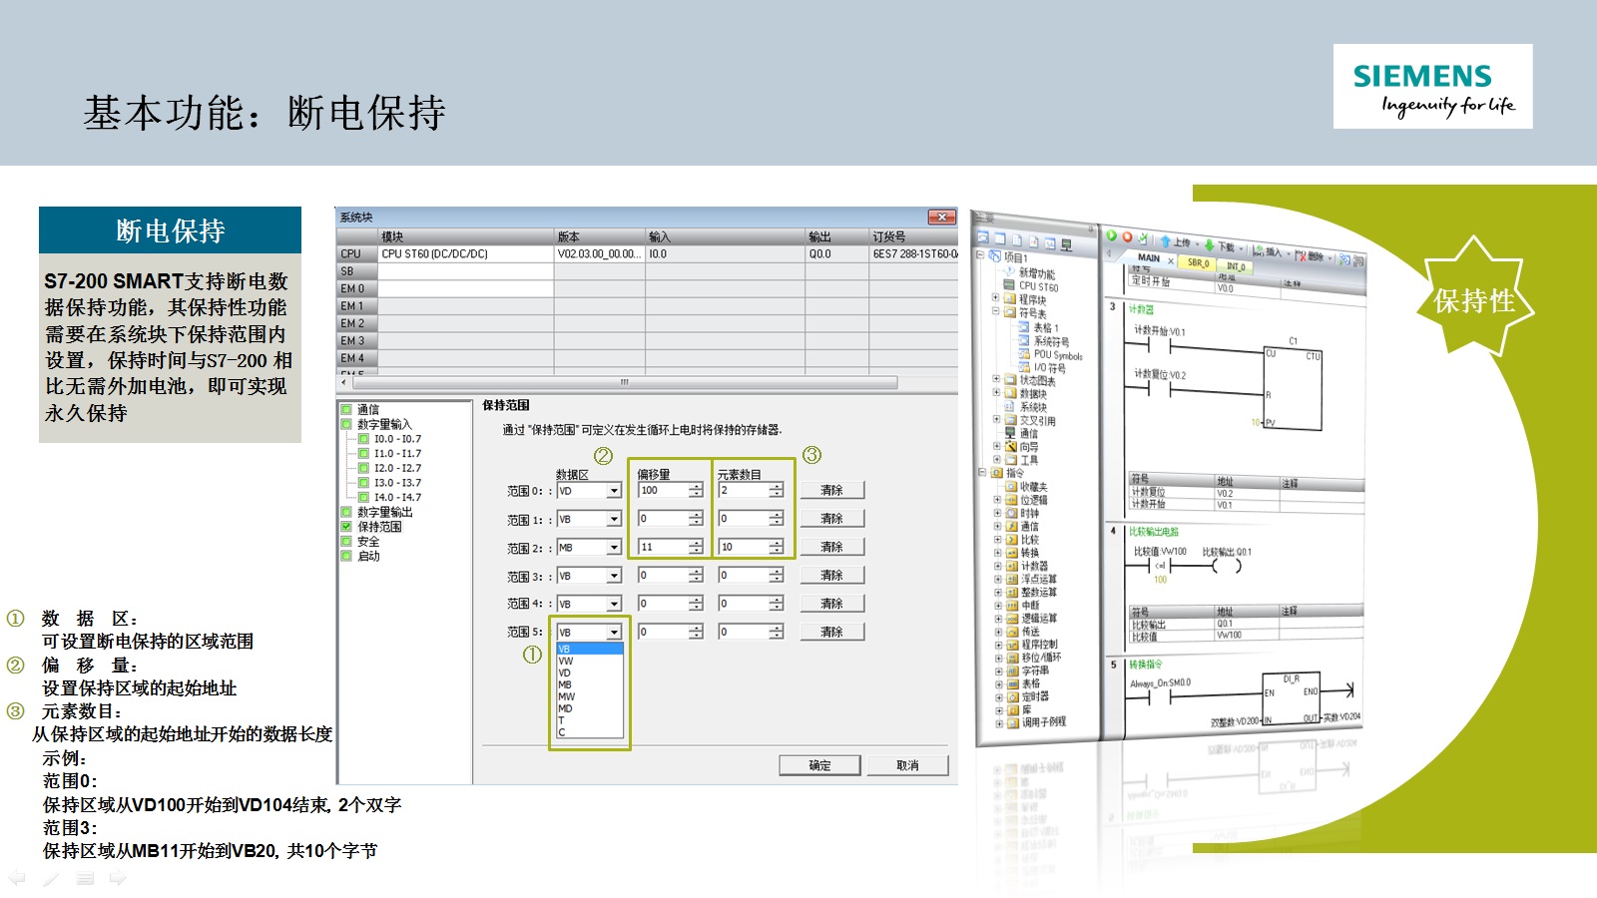Select T in the open dropdown list

point(590,720)
